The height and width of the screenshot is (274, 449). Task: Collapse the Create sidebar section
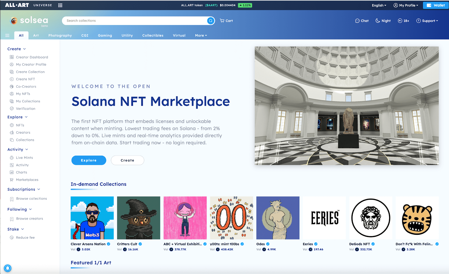(x=17, y=49)
